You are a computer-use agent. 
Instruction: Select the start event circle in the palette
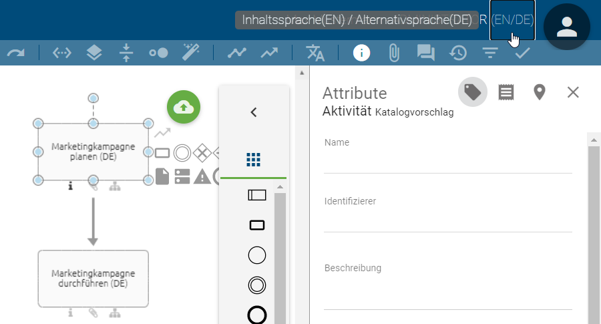257,255
